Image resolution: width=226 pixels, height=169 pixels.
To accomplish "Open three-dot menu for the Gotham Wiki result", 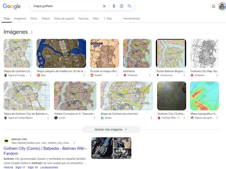I will coord(184,118).
